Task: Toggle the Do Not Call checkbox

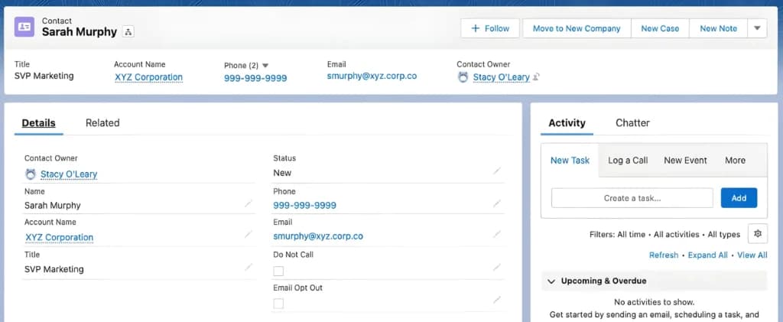Action: click(278, 271)
